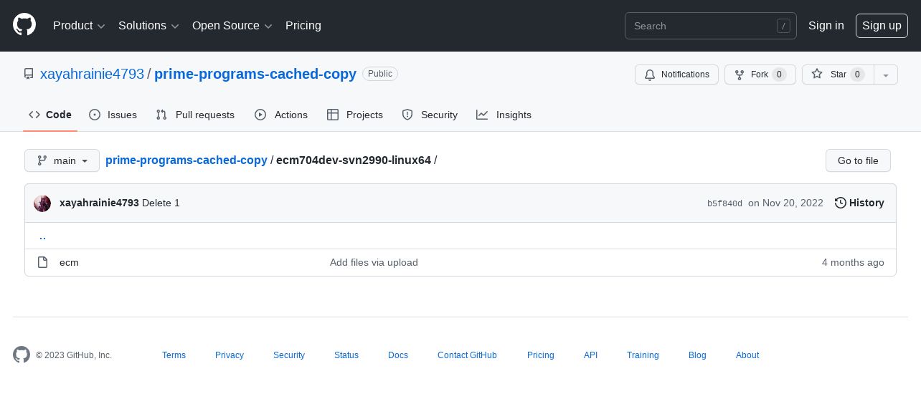This screenshot has height=399, width=921.
Task: Fork this repository
Action: pos(760,74)
